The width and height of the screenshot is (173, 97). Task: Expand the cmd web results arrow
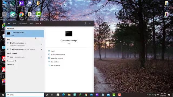41,57
